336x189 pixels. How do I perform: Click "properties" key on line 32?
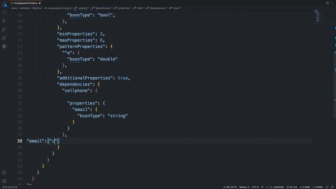coord(82,103)
